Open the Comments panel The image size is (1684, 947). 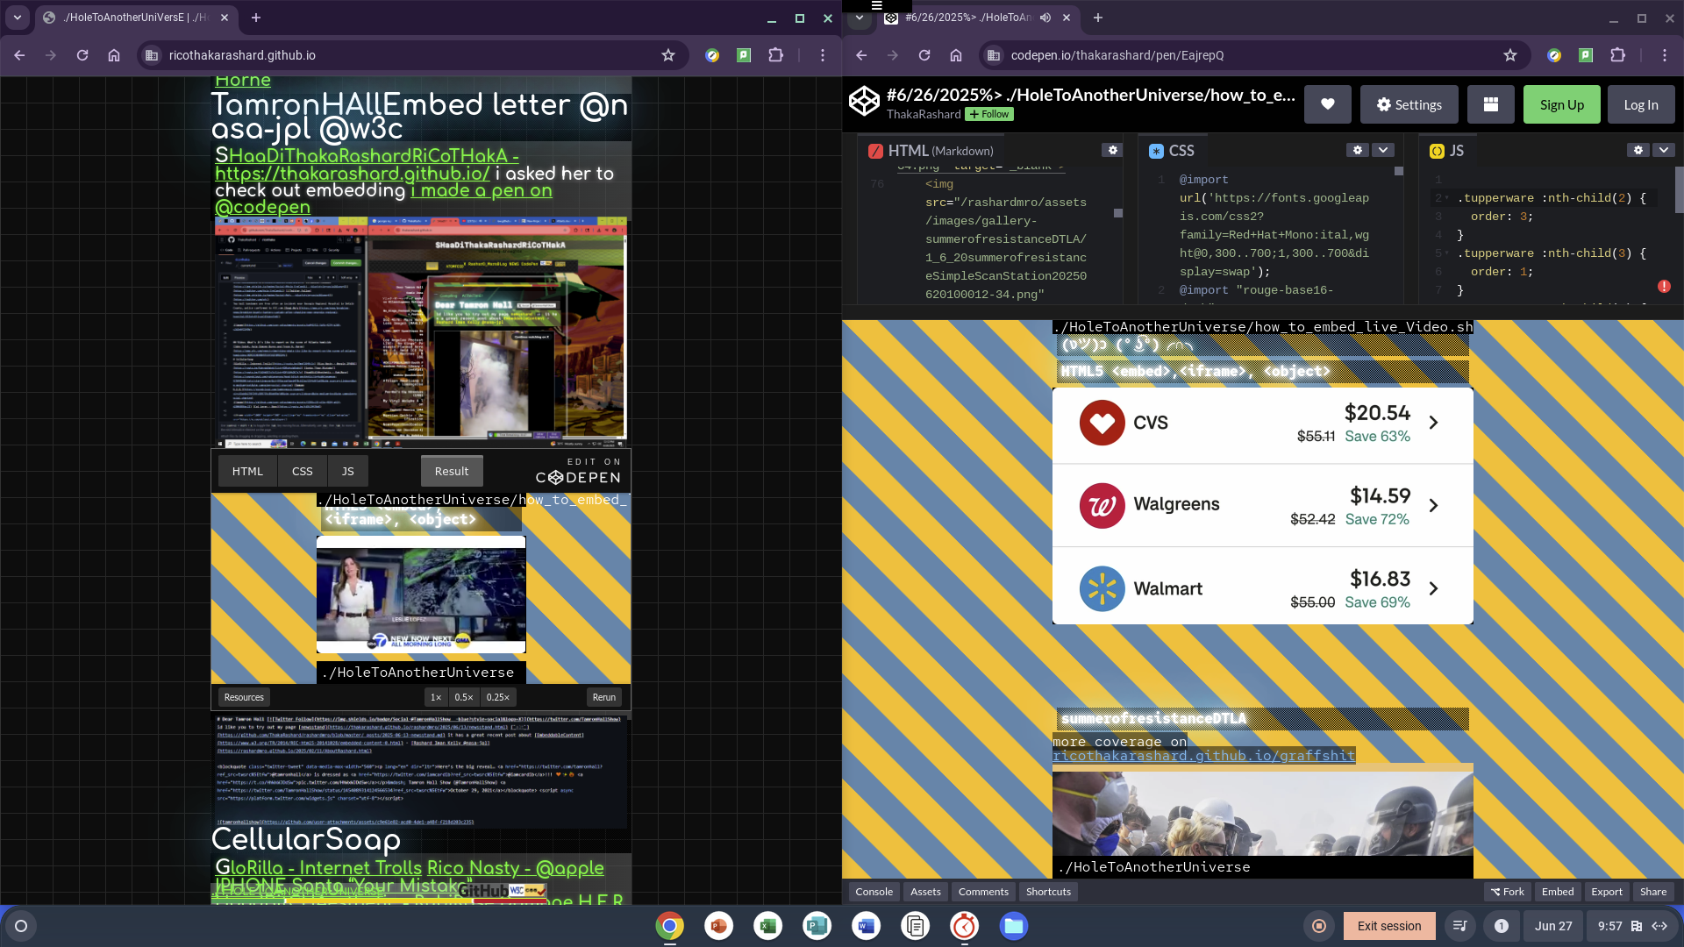983,892
